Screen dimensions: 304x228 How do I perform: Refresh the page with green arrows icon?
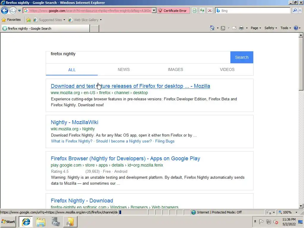click(x=202, y=11)
